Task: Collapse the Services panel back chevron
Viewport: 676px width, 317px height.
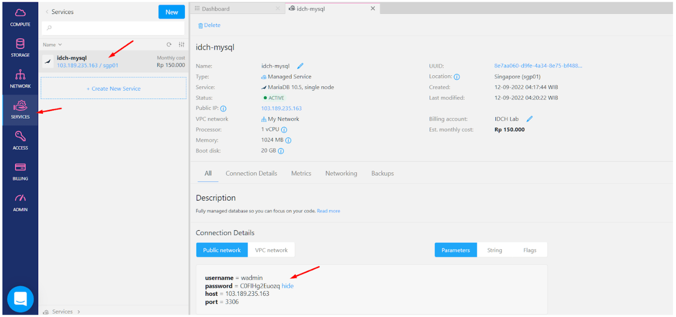Action: 47,12
